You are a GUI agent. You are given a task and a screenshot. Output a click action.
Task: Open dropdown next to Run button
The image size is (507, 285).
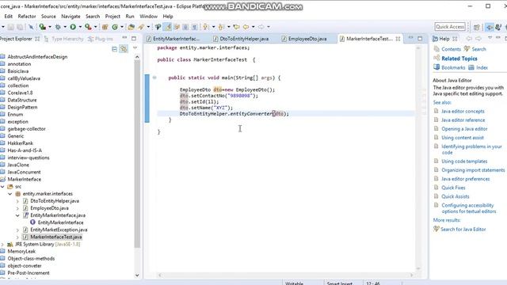tap(80, 27)
